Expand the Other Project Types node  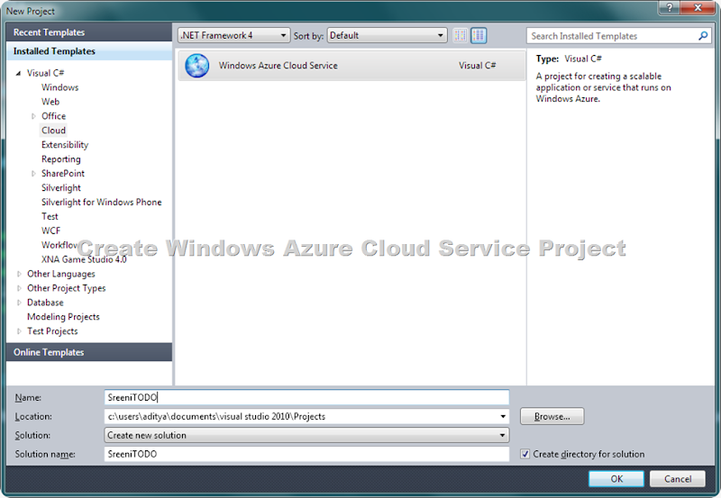pos(19,288)
